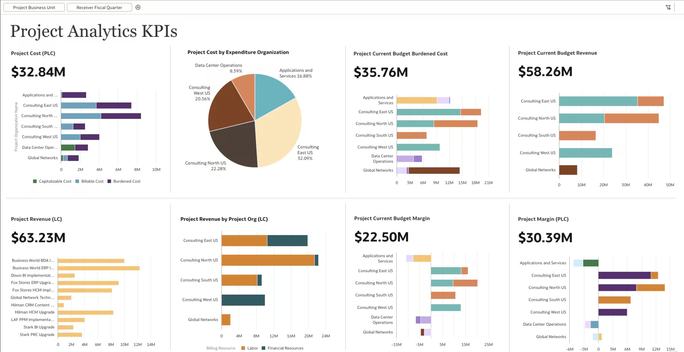
Task: Click the $32.84M Project Cost value
Action: (x=38, y=72)
